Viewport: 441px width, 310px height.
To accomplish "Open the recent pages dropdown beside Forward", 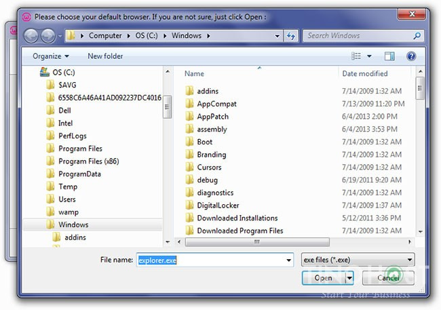I will click(60, 36).
